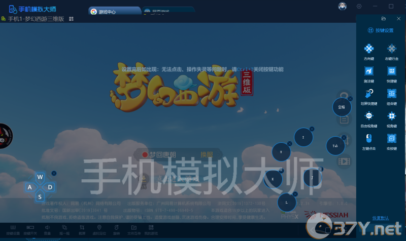Select the Tab key circle

(x=335, y=146)
